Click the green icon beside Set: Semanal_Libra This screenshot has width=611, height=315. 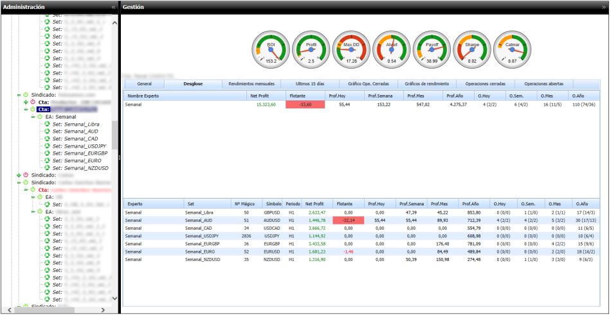(x=47, y=124)
